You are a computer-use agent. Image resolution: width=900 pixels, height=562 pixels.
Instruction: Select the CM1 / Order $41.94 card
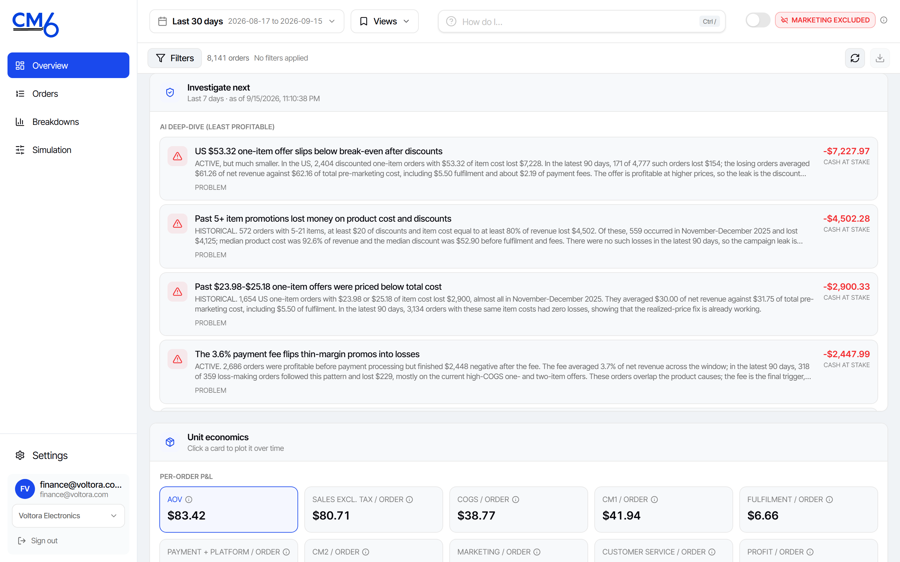(663, 509)
